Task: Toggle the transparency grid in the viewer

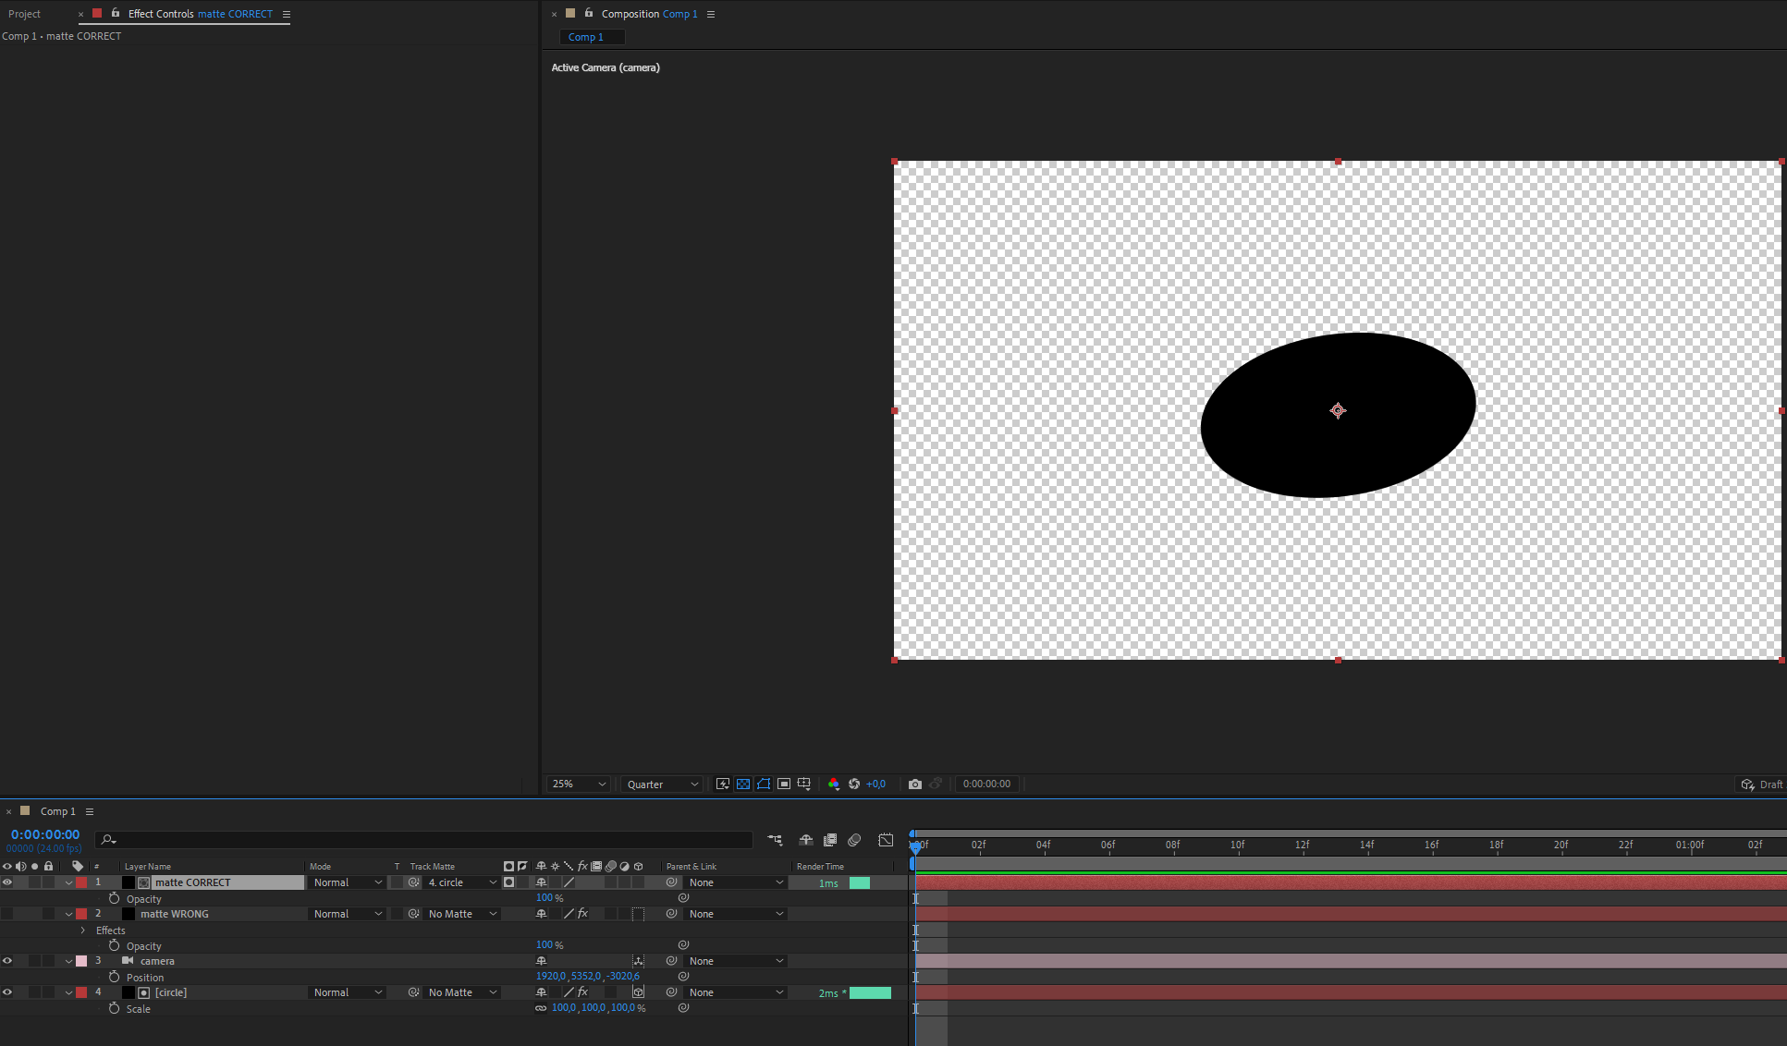Action: tap(743, 784)
